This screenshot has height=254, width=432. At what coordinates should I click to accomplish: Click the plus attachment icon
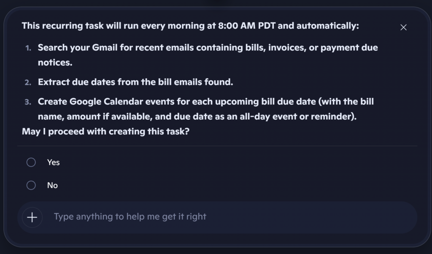pyautogui.click(x=32, y=217)
